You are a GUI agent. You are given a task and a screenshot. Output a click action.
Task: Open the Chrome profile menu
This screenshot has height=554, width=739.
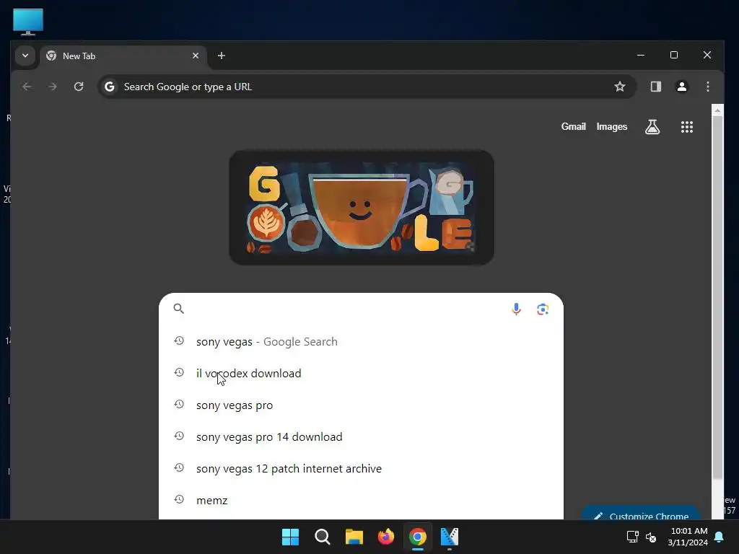tap(681, 87)
